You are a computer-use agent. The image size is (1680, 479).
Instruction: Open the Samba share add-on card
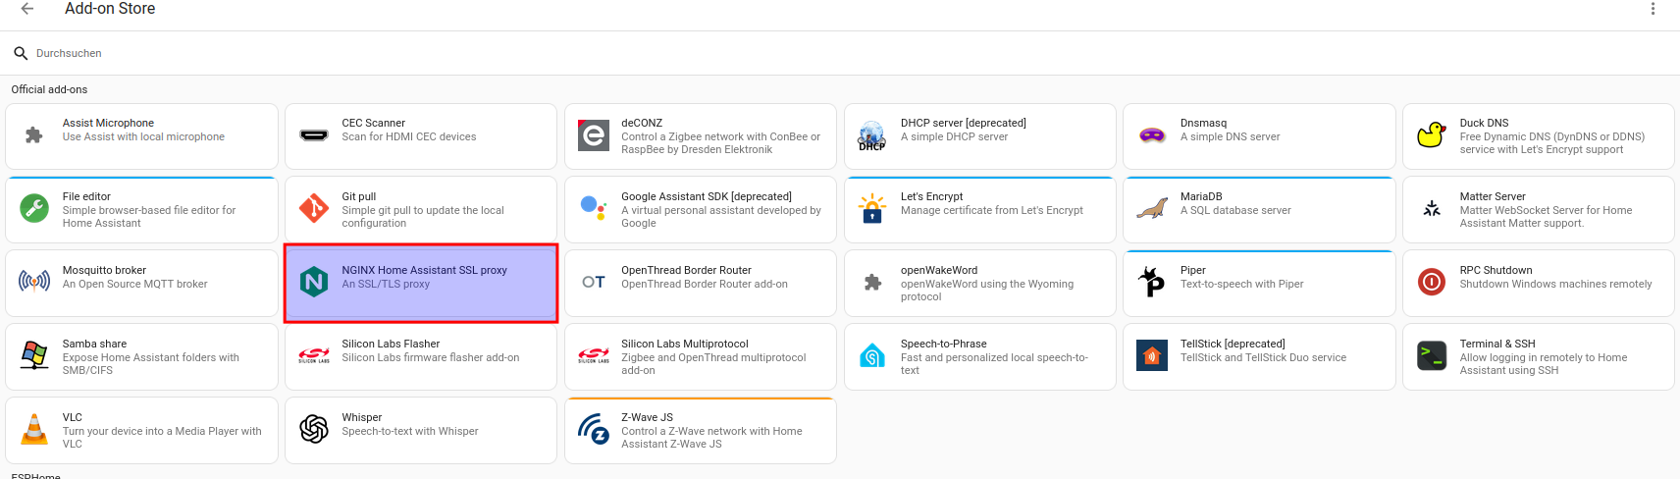tap(141, 356)
